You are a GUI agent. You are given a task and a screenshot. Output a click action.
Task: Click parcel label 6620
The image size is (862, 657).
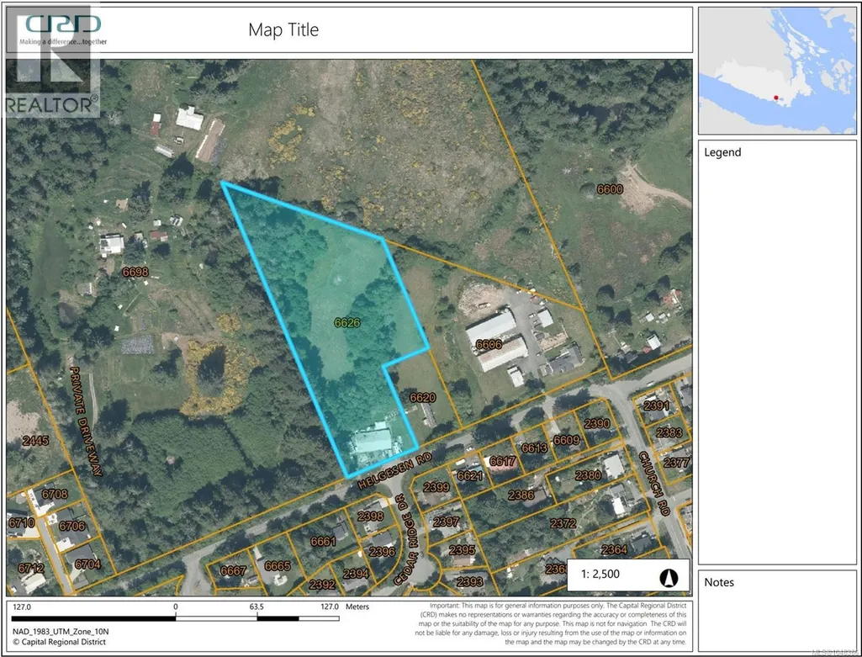[x=423, y=398]
